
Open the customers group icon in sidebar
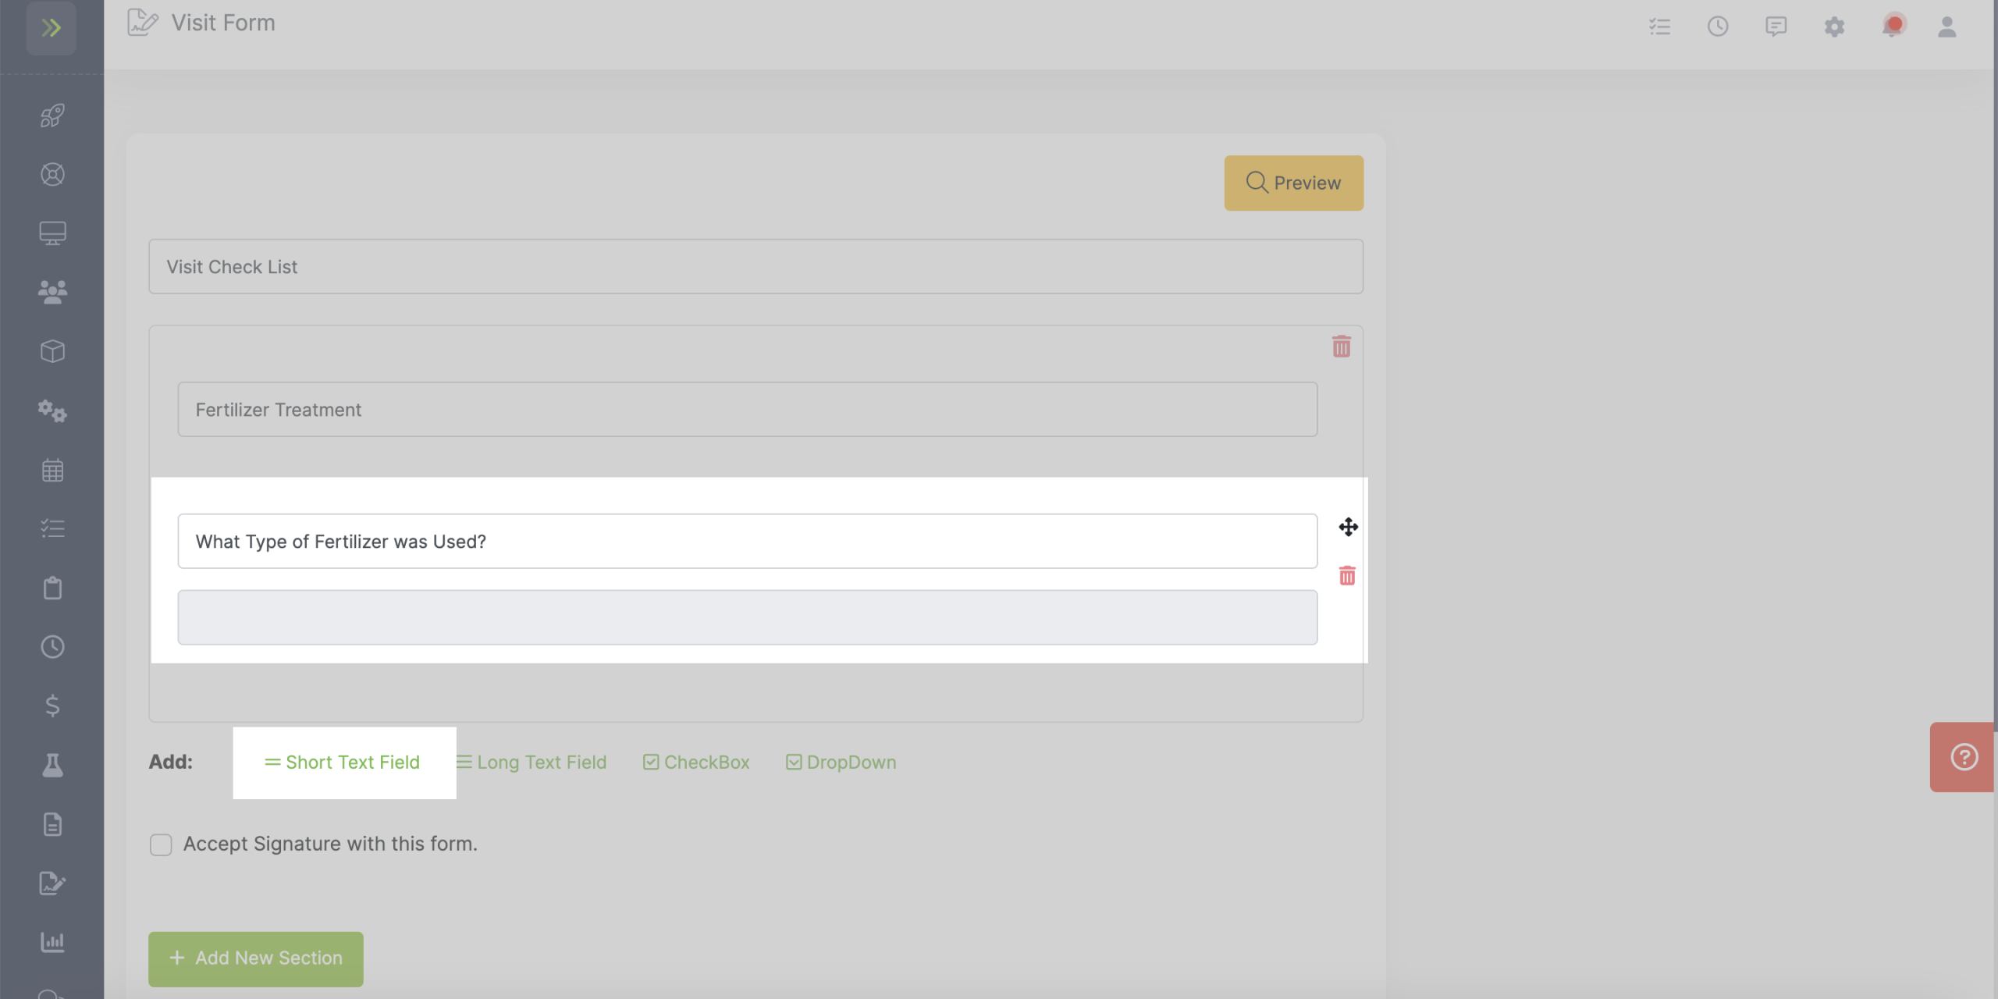pyautogui.click(x=52, y=292)
